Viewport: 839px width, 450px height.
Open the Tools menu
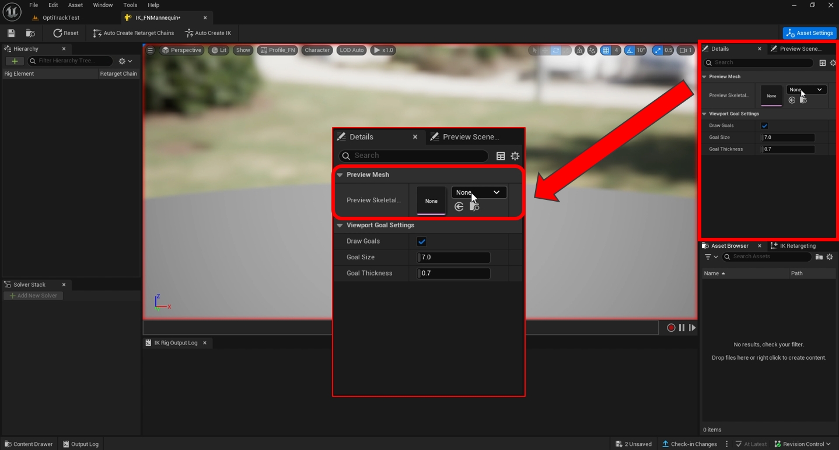[x=130, y=5]
